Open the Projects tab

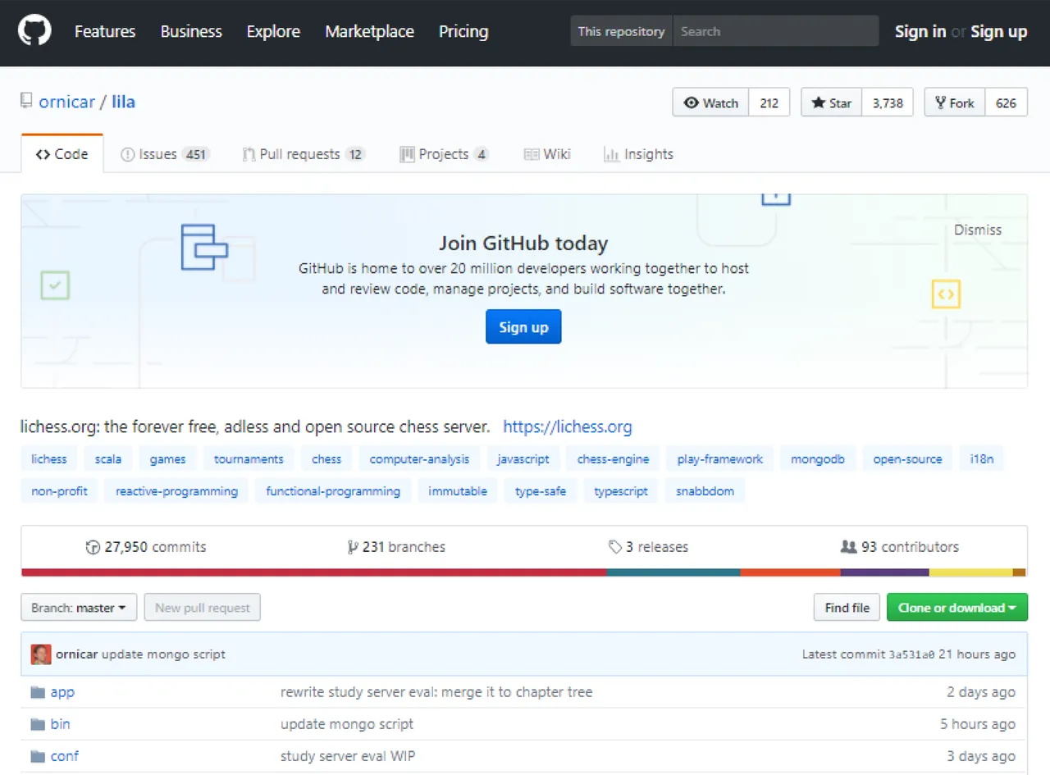(444, 154)
